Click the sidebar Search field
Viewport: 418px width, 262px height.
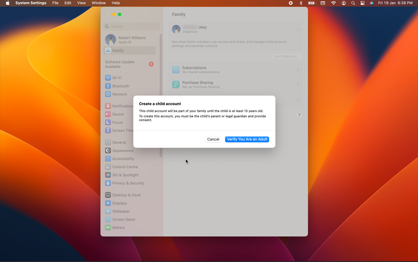(132, 26)
